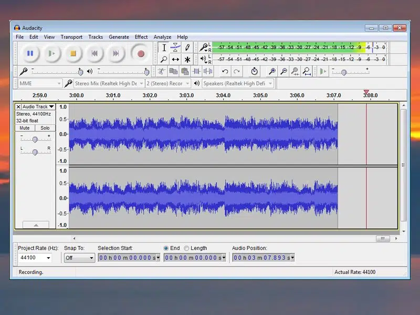420x315 pixels.
Task: Pick the Multi-tool asterisk icon
Action: point(187,59)
